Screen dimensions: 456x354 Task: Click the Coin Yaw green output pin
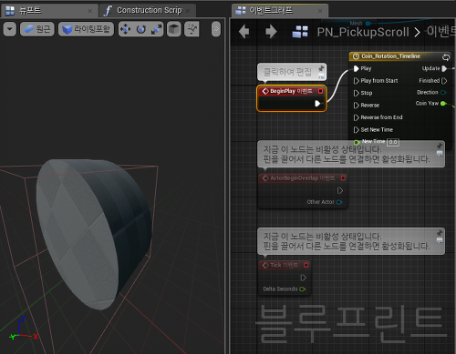[x=443, y=104]
